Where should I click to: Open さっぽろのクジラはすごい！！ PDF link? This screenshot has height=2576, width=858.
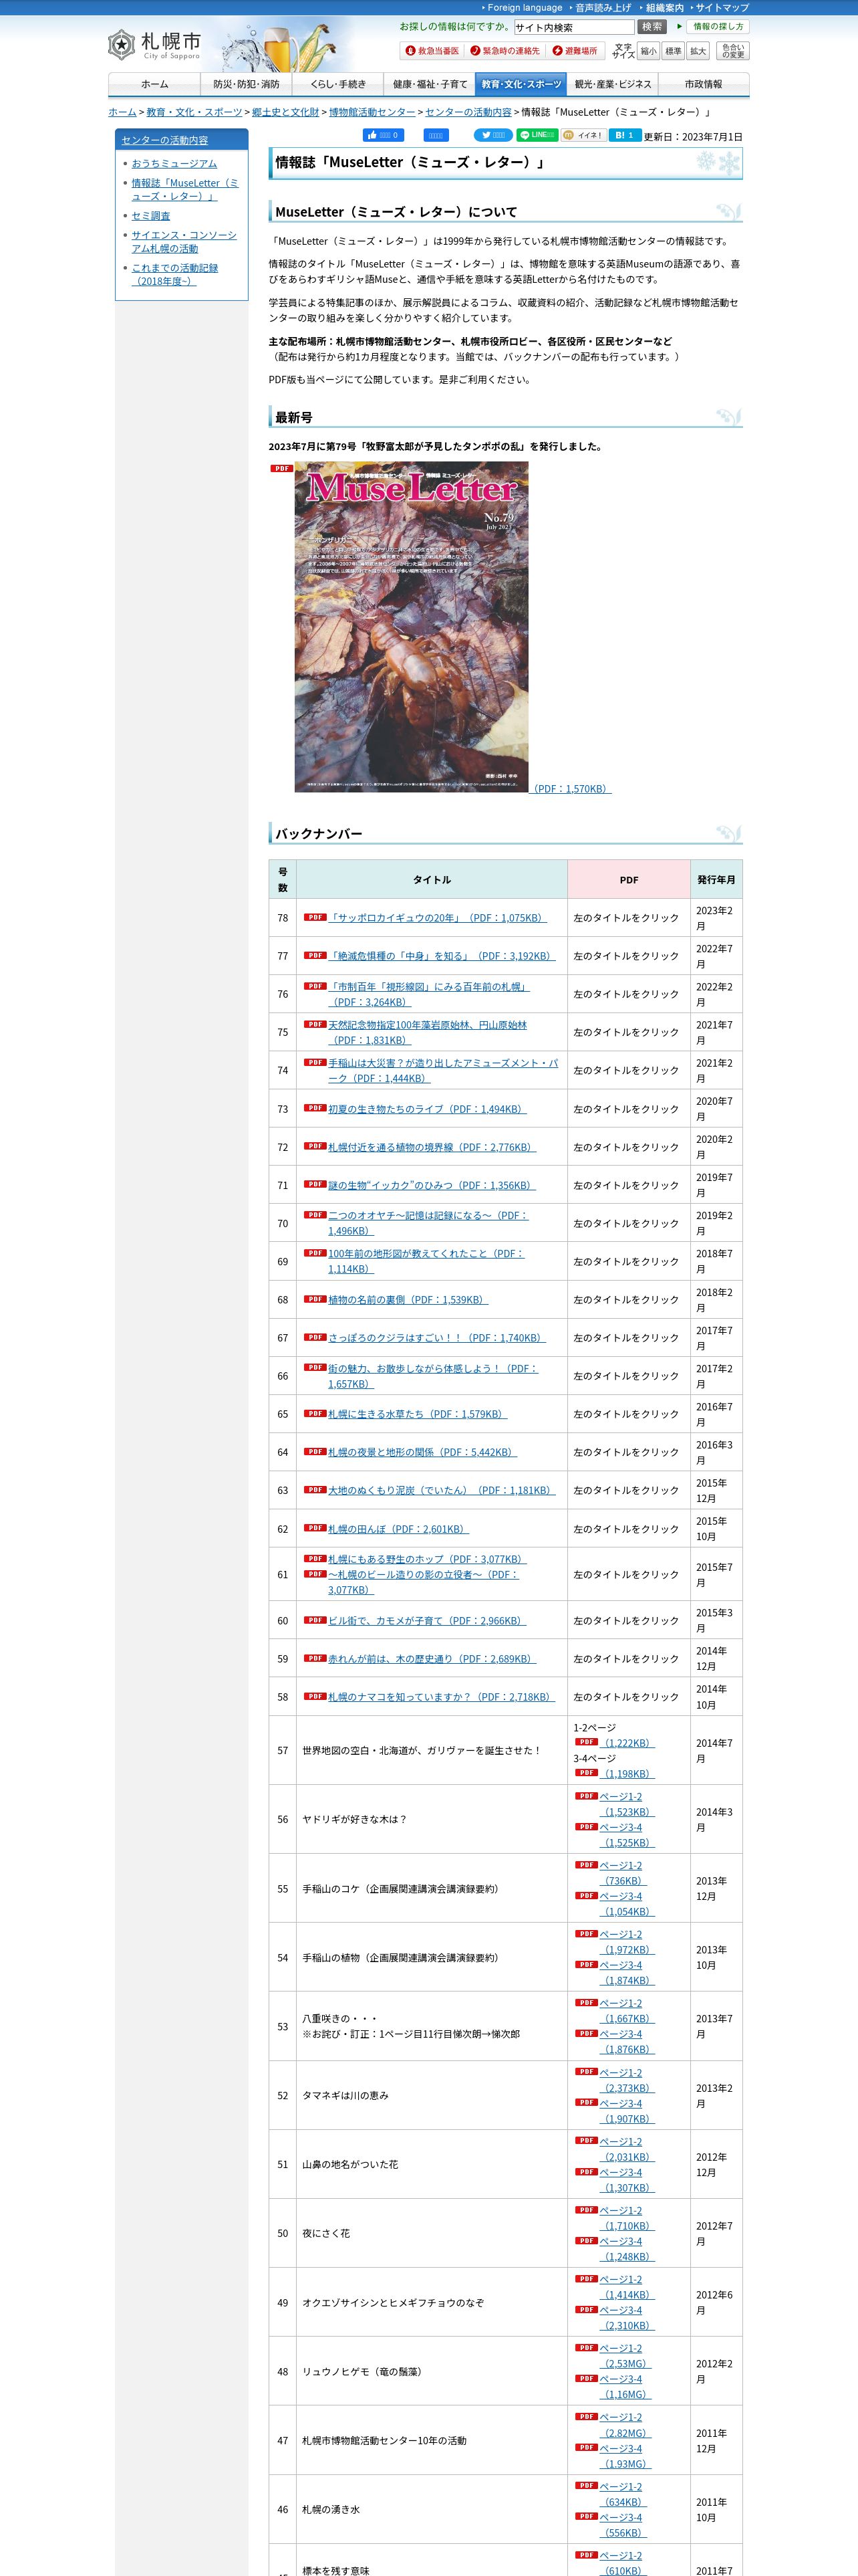pos(438,1338)
